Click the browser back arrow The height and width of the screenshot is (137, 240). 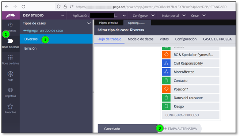click(x=7, y=7)
